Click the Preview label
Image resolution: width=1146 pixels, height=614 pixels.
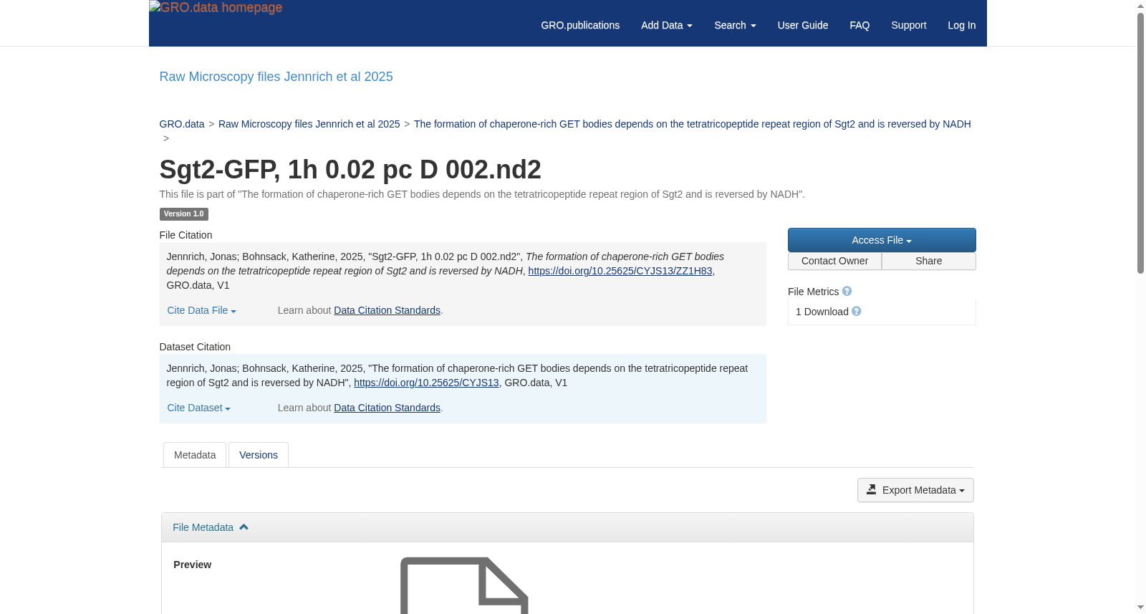tap(192, 565)
